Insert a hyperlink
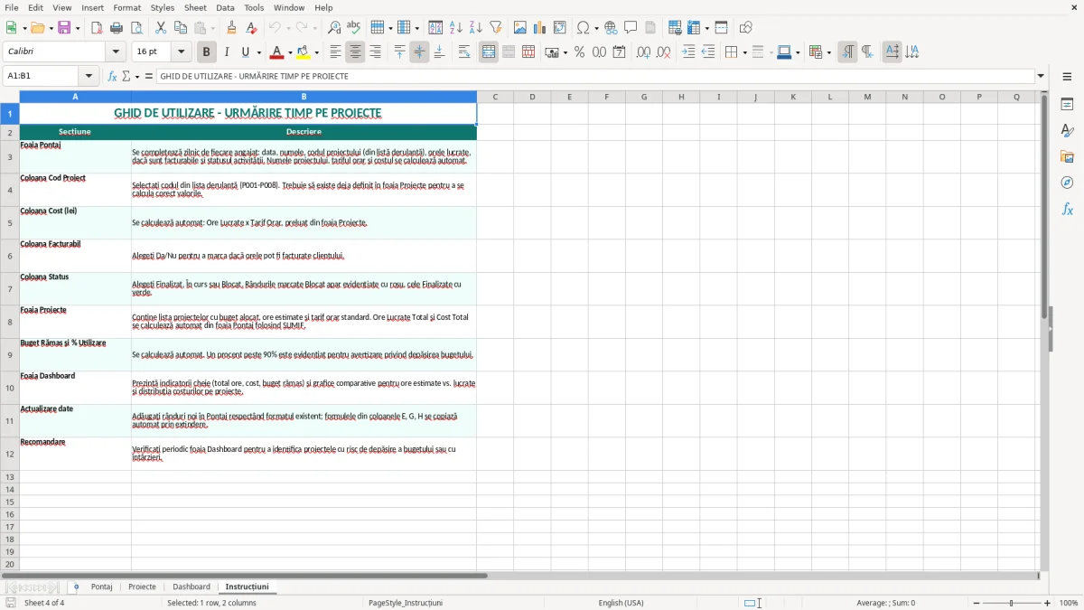 611,28
